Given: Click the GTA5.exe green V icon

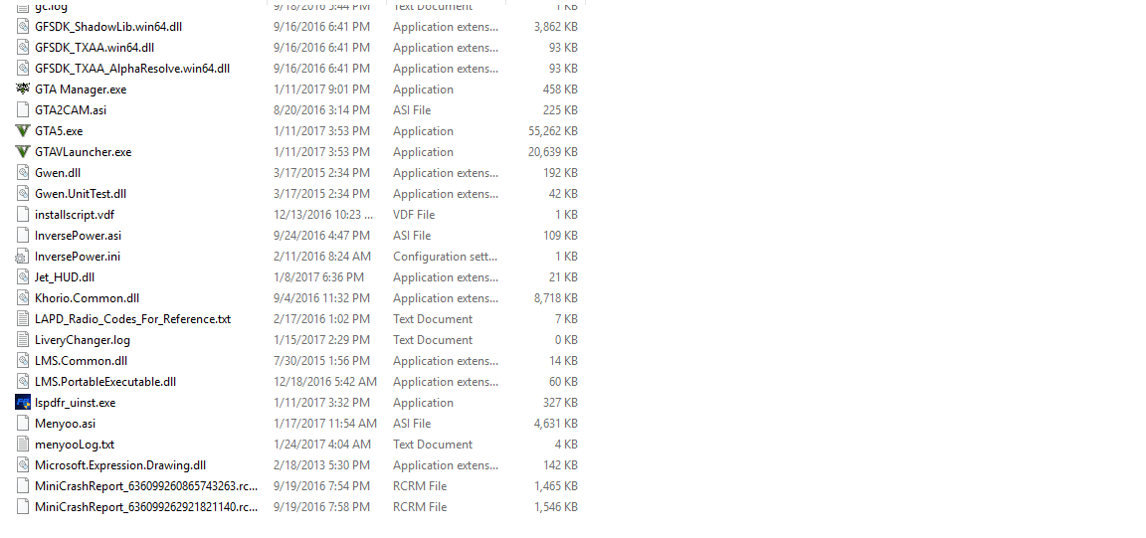Looking at the screenshot, I should click(23, 131).
